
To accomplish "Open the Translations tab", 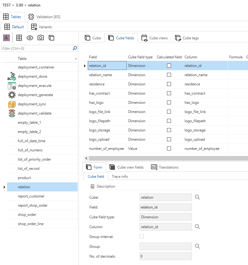I will pyautogui.click(x=165, y=167).
